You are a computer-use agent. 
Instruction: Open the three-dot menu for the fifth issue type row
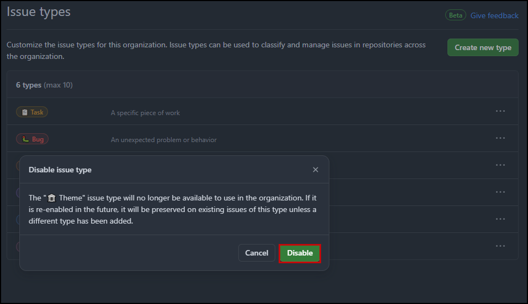click(x=500, y=219)
